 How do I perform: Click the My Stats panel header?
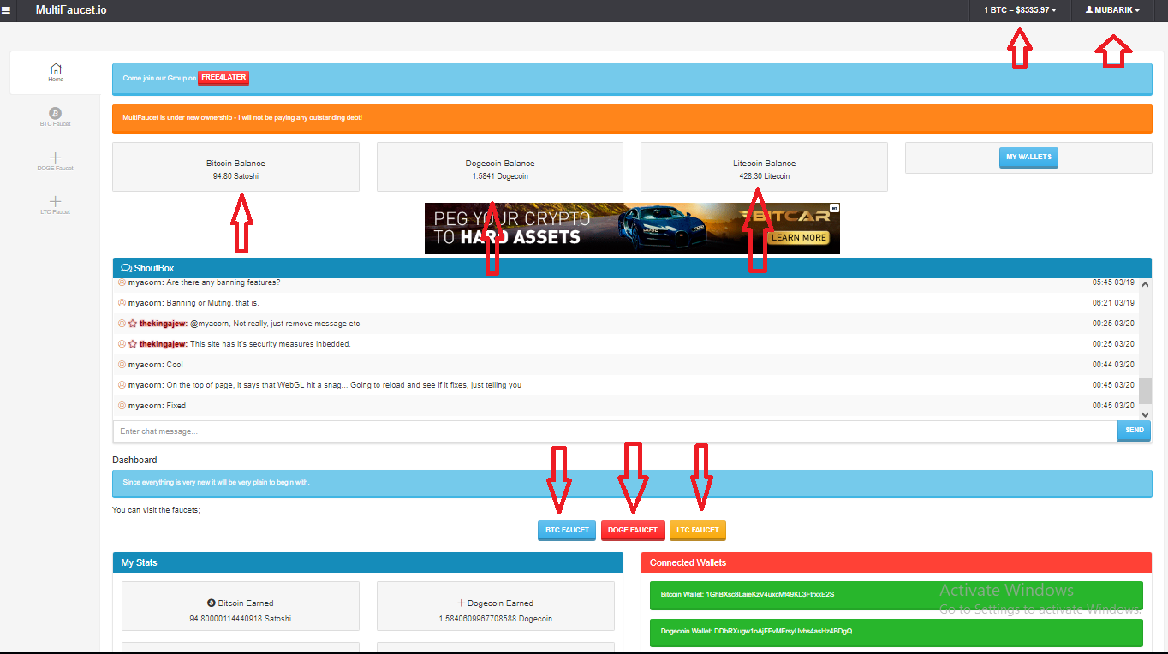click(x=368, y=562)
